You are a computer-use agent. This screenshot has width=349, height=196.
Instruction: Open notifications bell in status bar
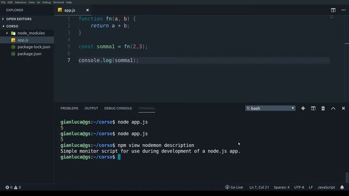342,187
